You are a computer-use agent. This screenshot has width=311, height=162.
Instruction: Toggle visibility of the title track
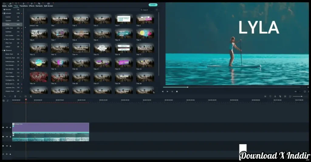coord(7,128)
